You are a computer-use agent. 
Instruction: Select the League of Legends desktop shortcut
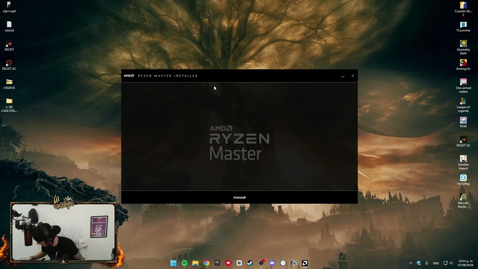tap(463, 105)
